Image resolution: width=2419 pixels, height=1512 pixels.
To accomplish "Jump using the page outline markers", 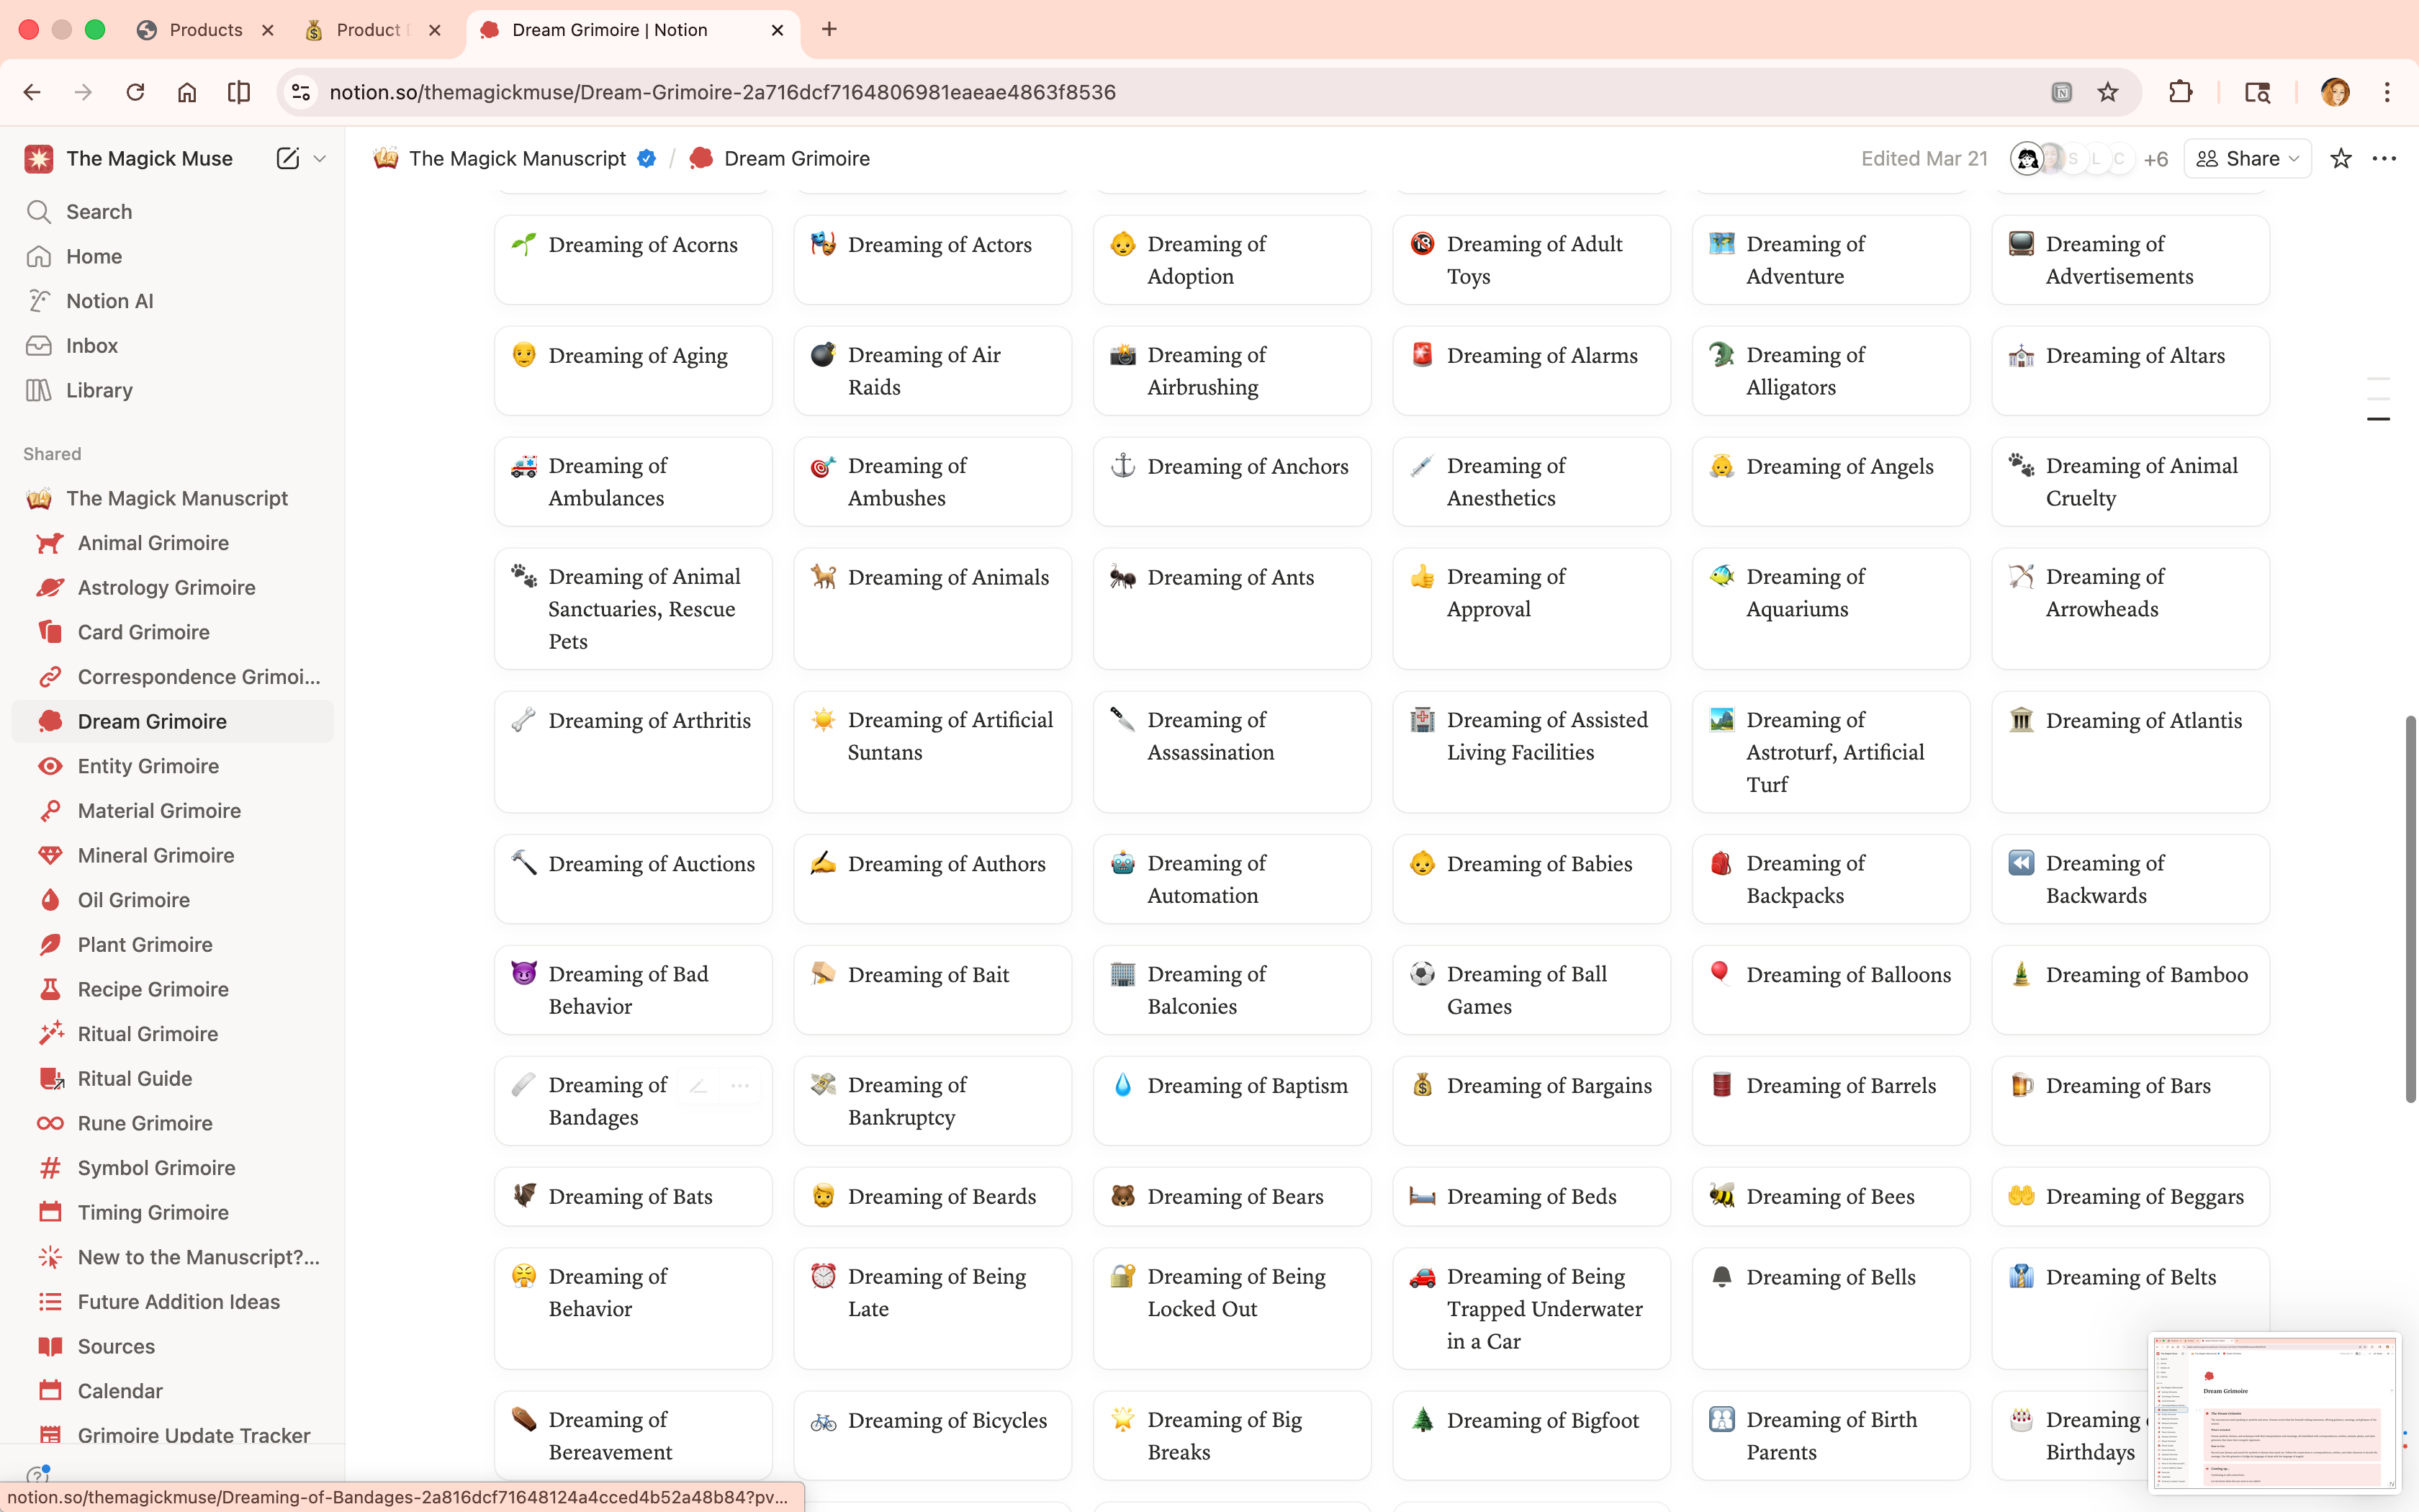I will coord(2378,399).
